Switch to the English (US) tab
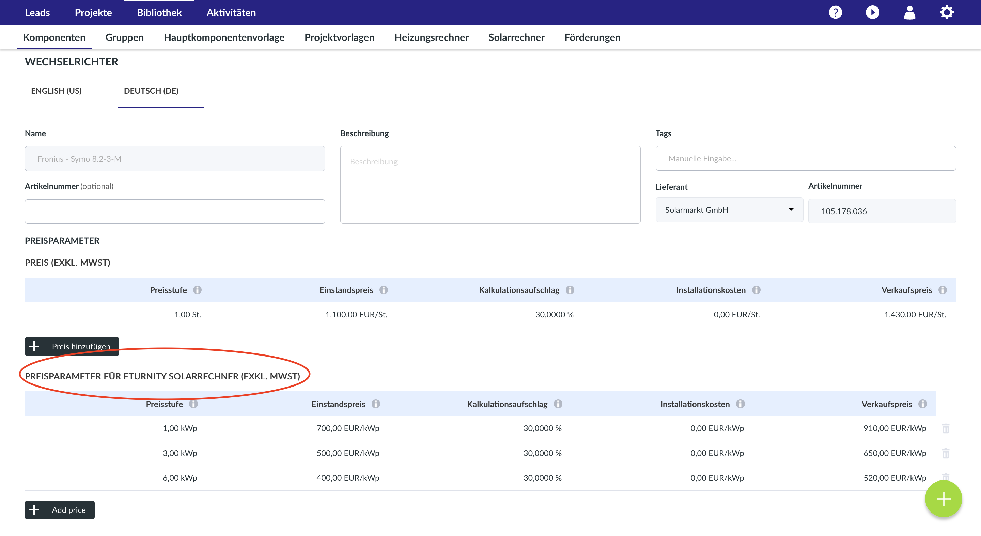 [56, 91]
